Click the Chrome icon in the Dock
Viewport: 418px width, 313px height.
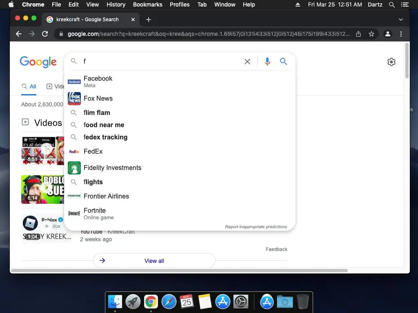(151, 302)
